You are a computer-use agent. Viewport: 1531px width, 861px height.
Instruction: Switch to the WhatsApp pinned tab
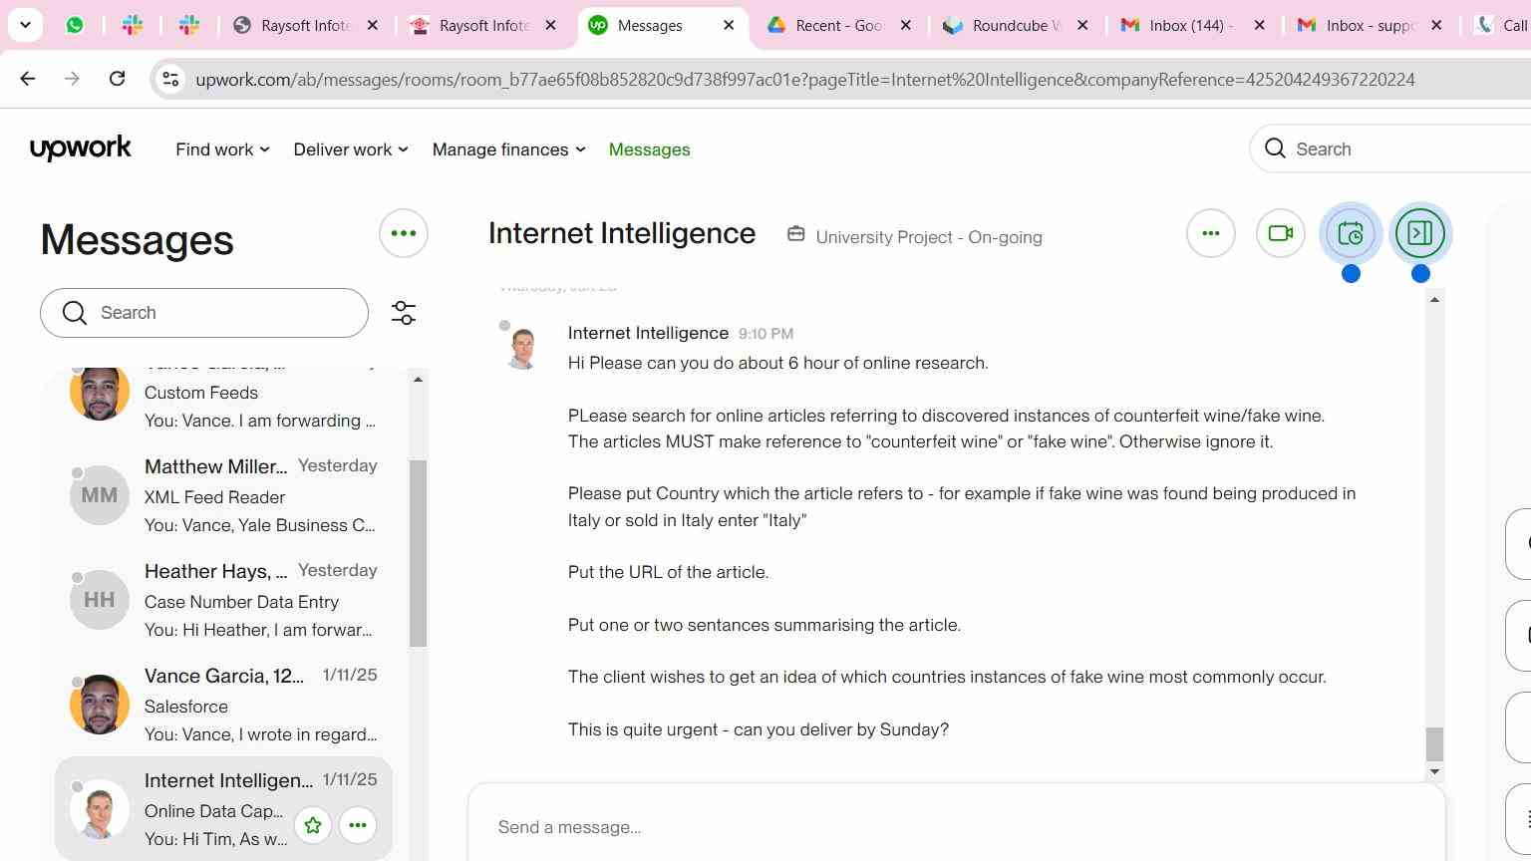(75, 25)
